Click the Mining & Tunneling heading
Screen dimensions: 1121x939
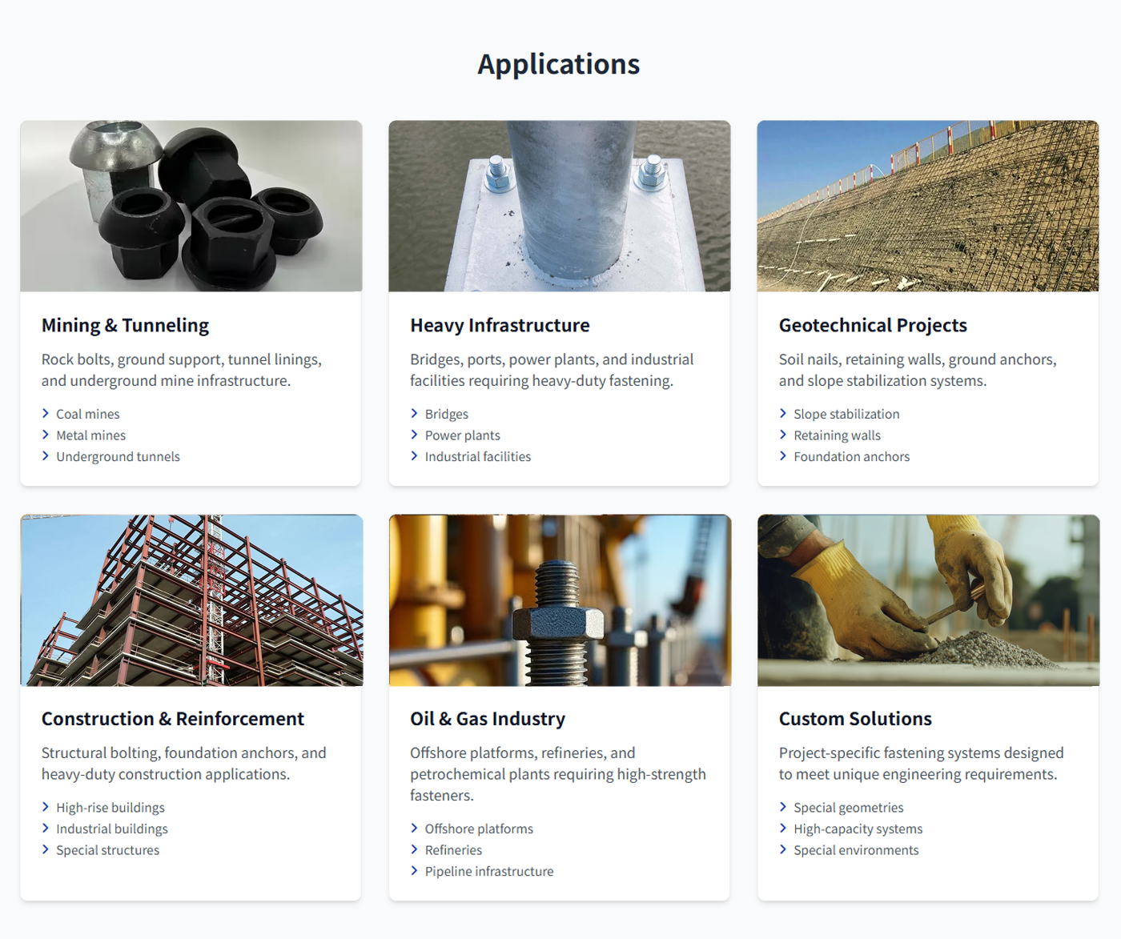click(x=125, y=325)
